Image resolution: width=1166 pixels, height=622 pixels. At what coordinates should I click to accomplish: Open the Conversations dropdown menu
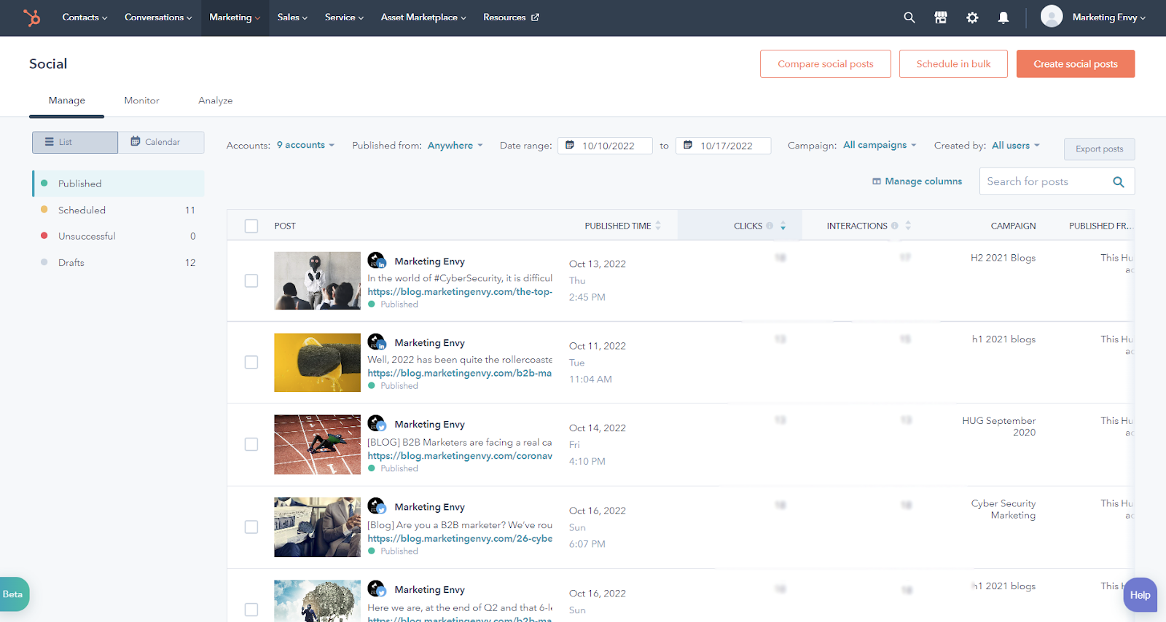pos(158,17)
